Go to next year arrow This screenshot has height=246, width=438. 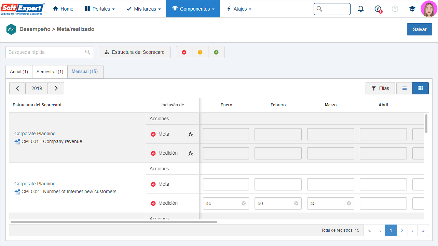coord(56,88)
